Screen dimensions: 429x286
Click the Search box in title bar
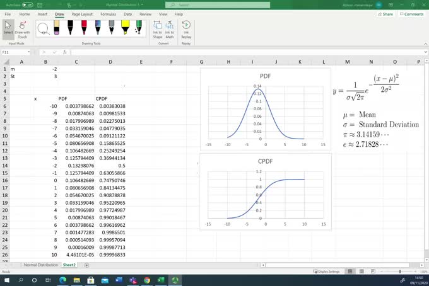(214, 4)
